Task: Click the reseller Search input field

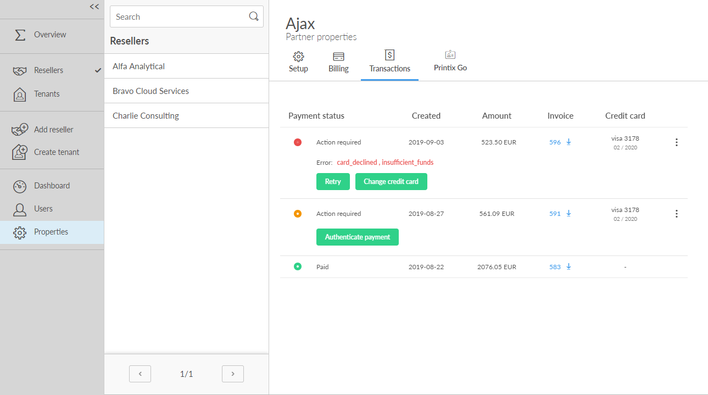Action: (x=179, y=17)
